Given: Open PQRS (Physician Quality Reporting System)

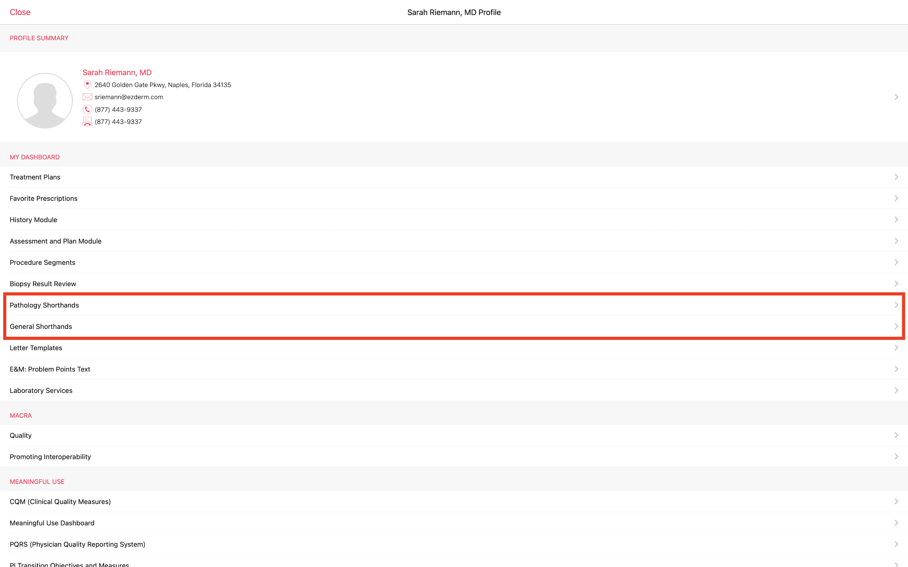Looking at the screenshot, I should 454,545.
